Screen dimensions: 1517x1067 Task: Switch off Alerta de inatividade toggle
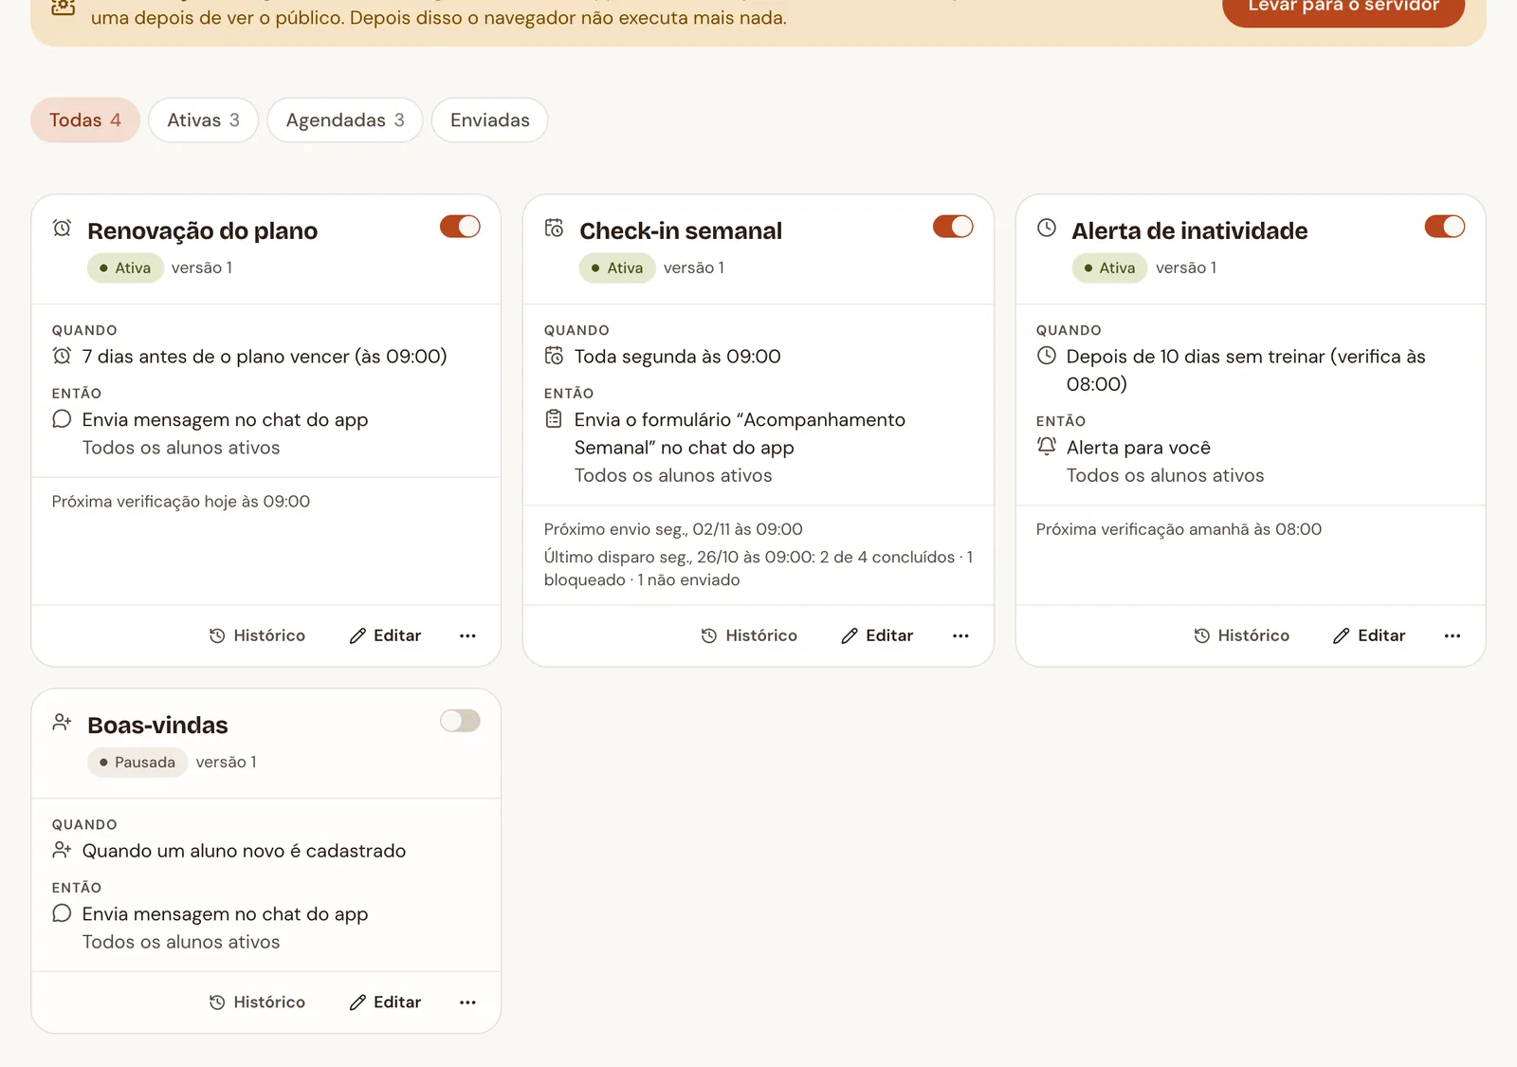point(1445,227)
